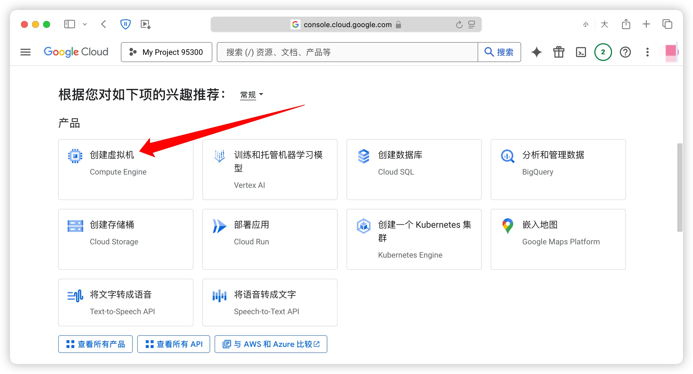Viewport: 693px width, 374px height.
Task: Open the My Project 95300 project picker
Action: point(167,52)
